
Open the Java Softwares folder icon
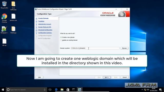[x=13, y=6]
